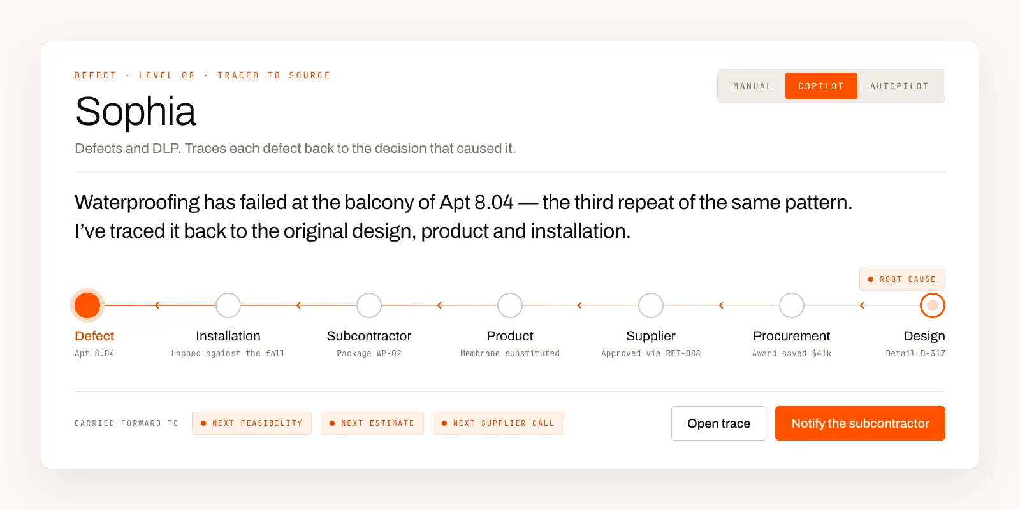Click the arrow between Defect and Installation

(x=157, y=305)
